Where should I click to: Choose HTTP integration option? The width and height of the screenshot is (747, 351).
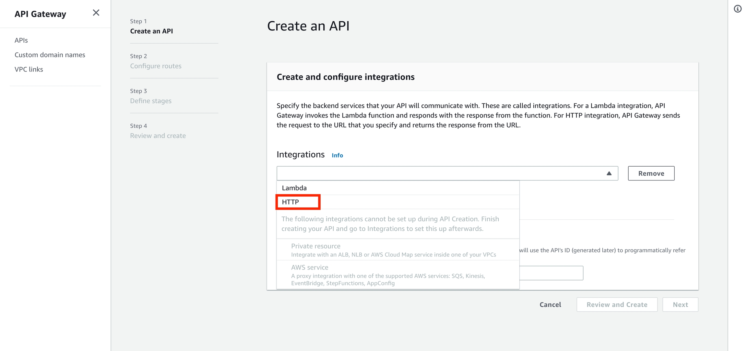point(290,202)
